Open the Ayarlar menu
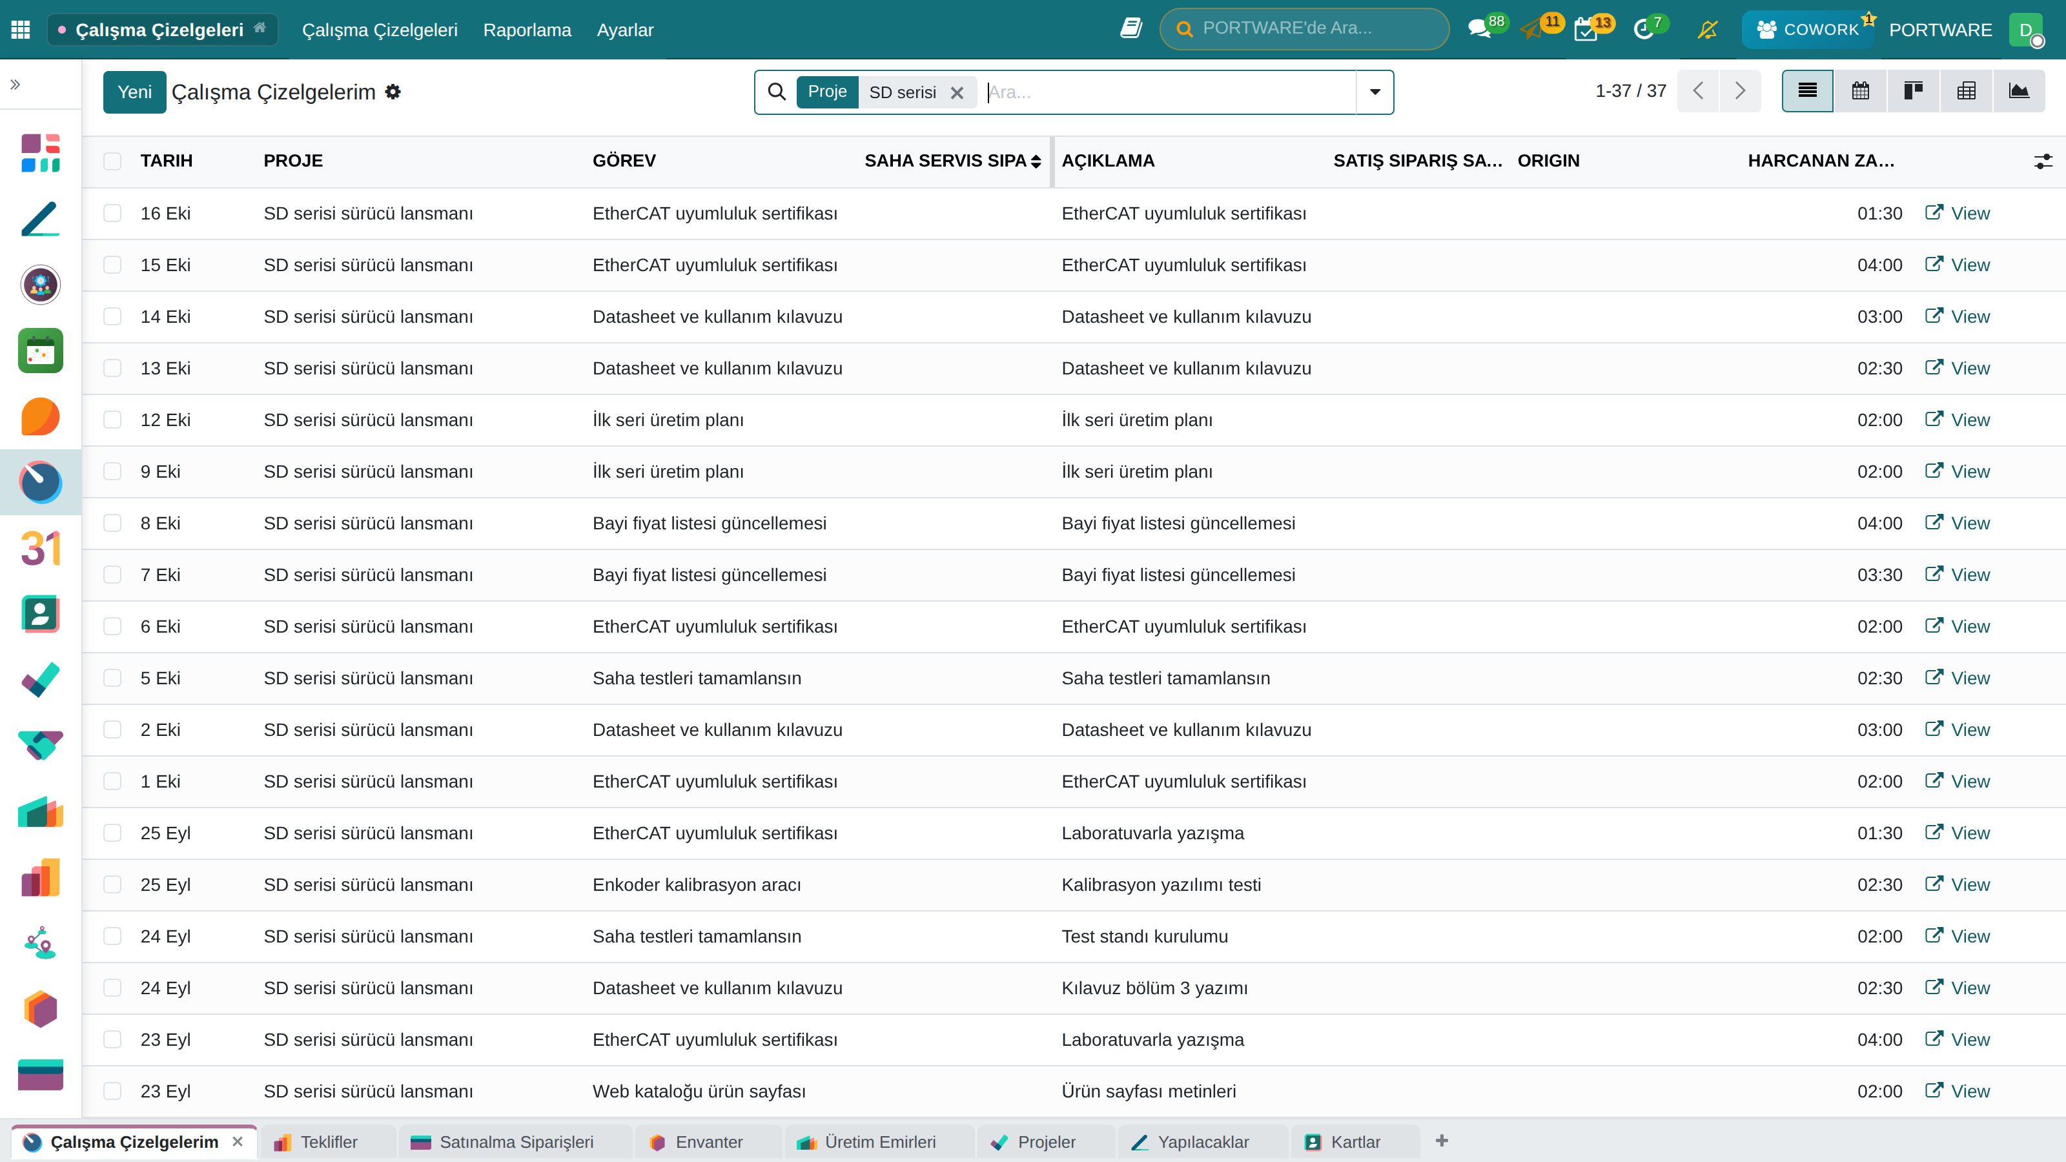Image resolution: width=2066 pixels, height=1162 pixels. (x=625, y=30)
